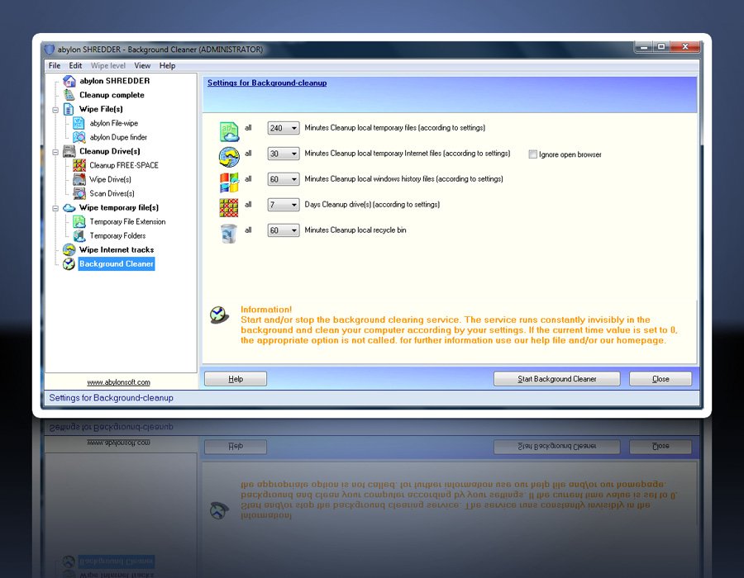Select abylon Dupe finder tree label
This screenshot has width=744, height=578.
click(118, 137)
